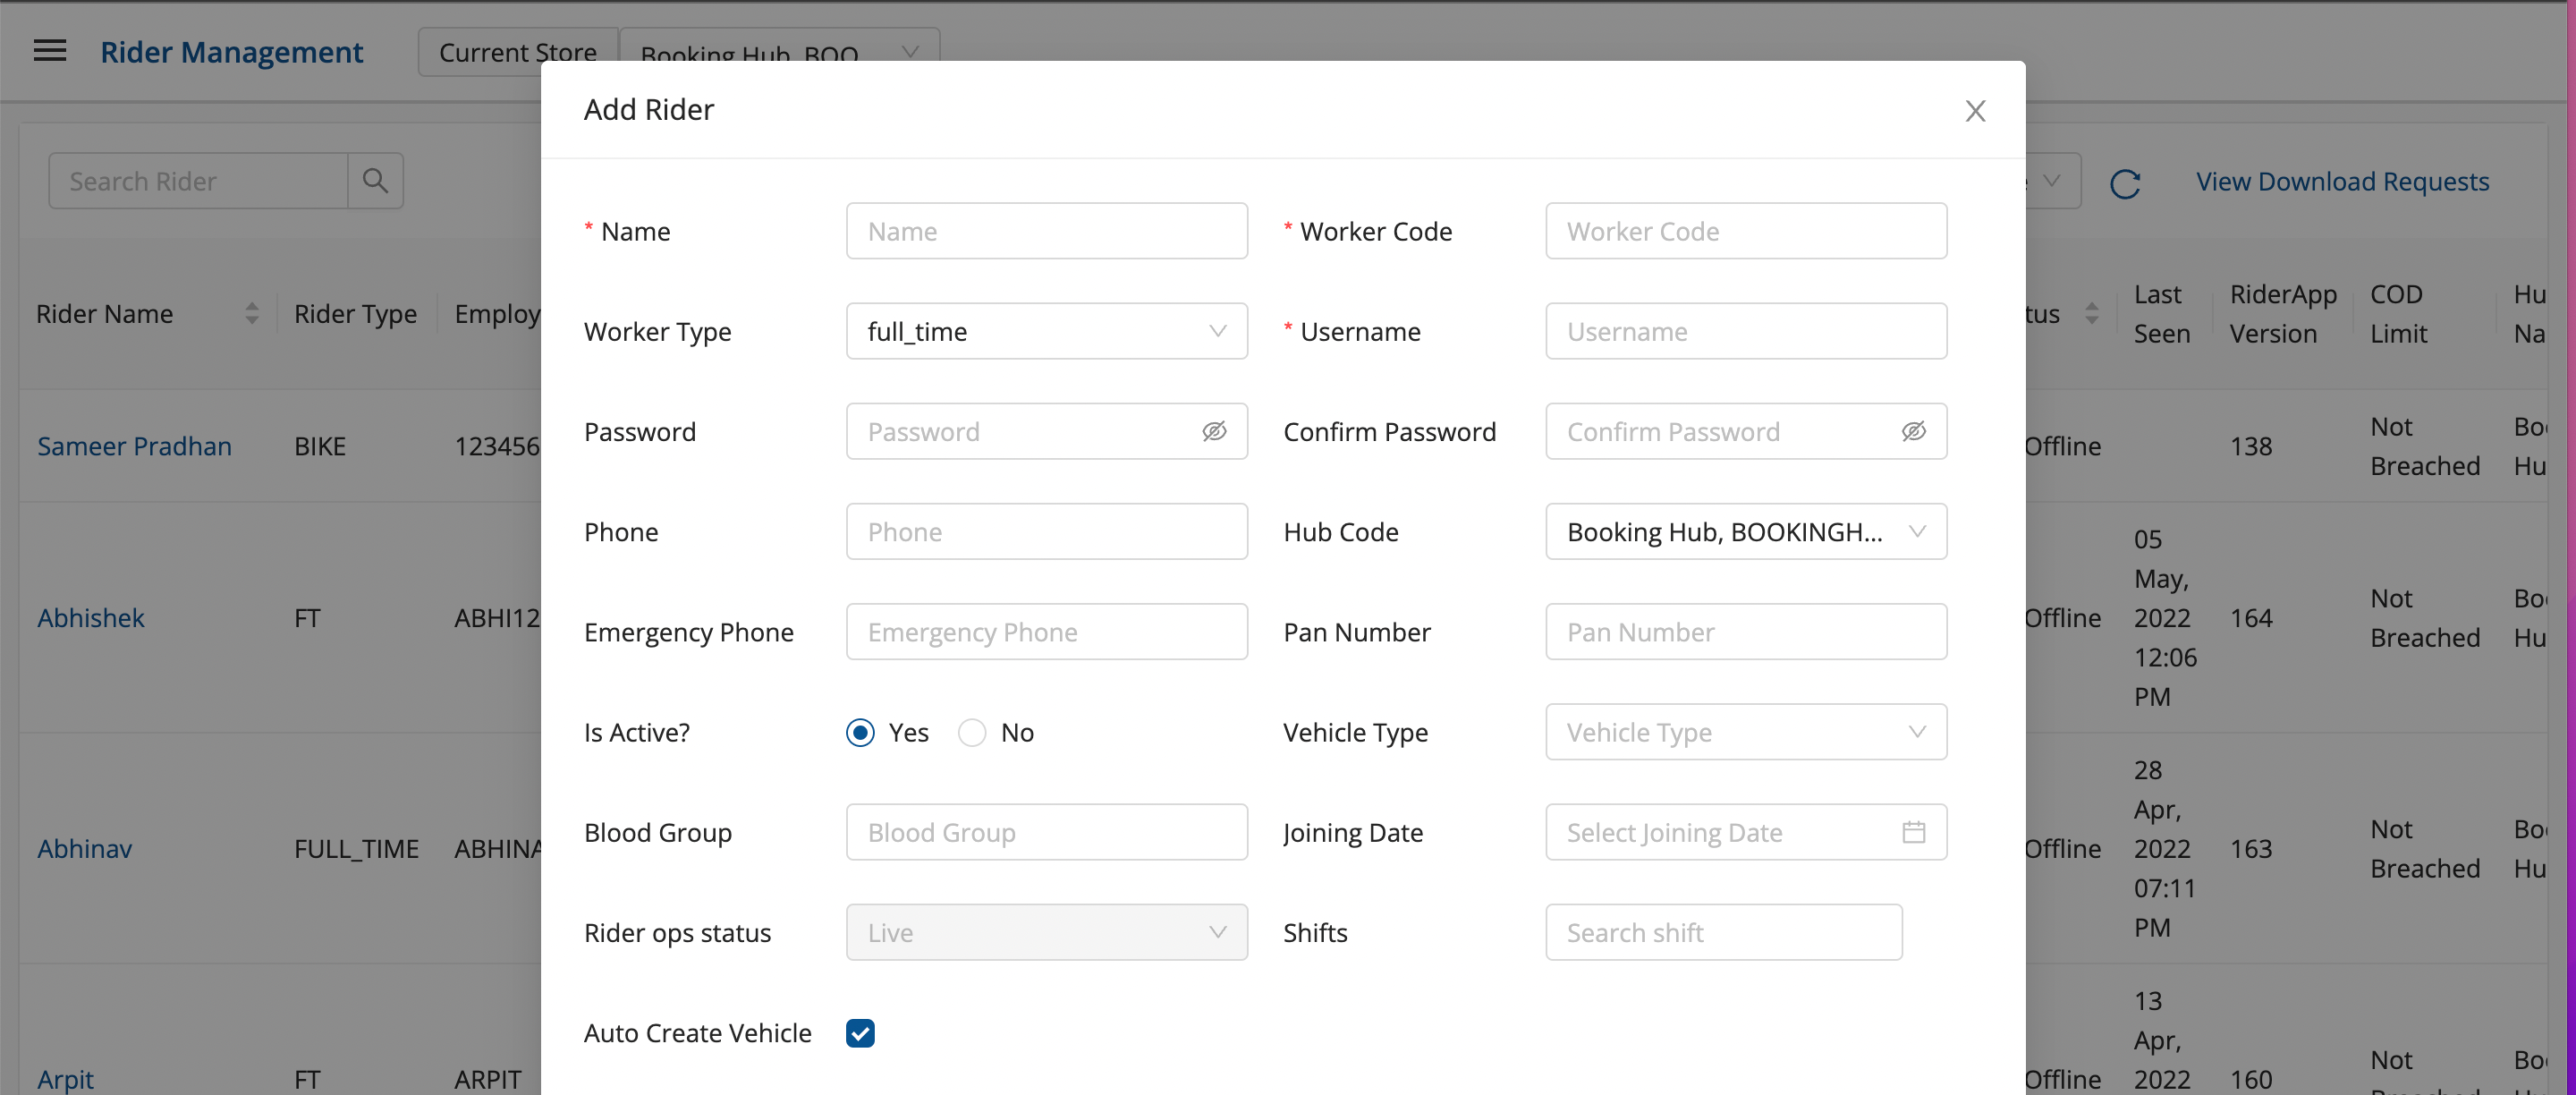Open the Joining Date calendar icon
The width and height of the screenshot is (2576, 1095).
pos(1913,832)
